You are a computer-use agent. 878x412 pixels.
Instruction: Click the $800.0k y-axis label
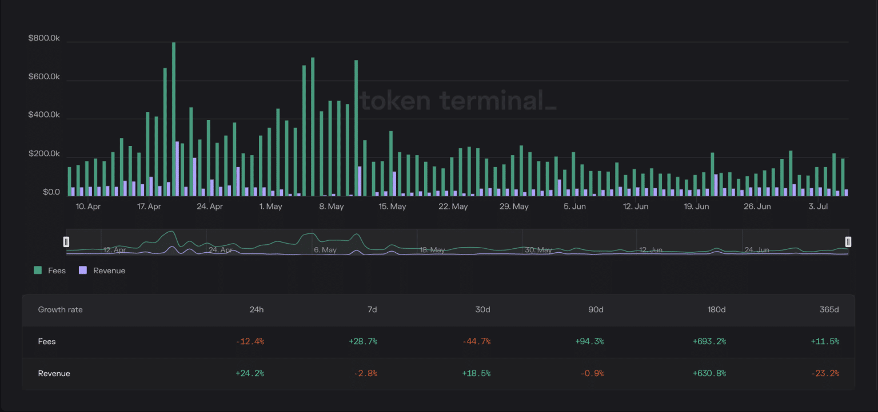[44, 38]
